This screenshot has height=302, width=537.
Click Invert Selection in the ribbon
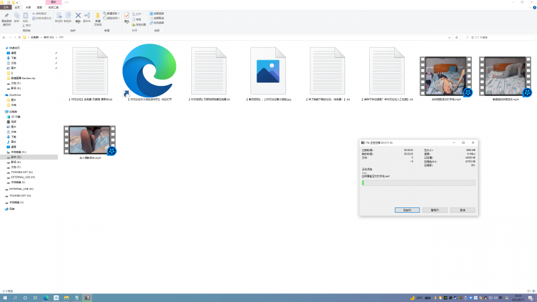pos(158,23)
